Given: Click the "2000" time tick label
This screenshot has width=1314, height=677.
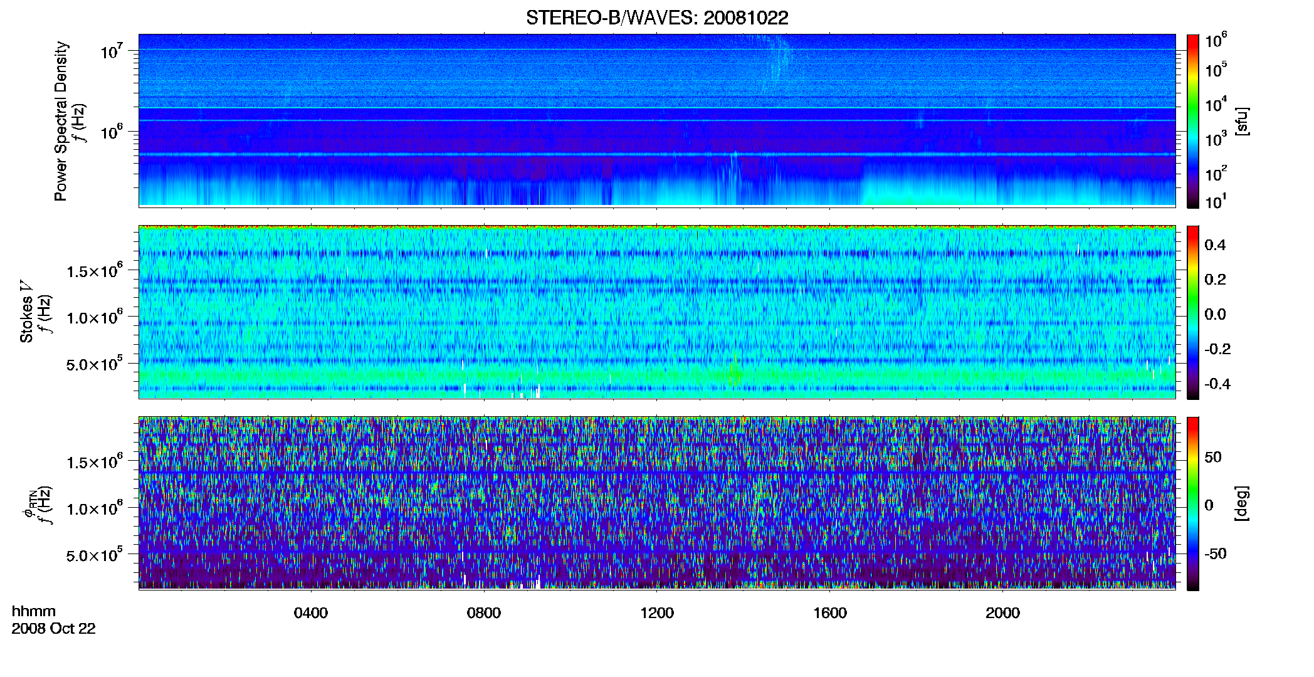Looking at the screenshot, I should pos(1002,613).
